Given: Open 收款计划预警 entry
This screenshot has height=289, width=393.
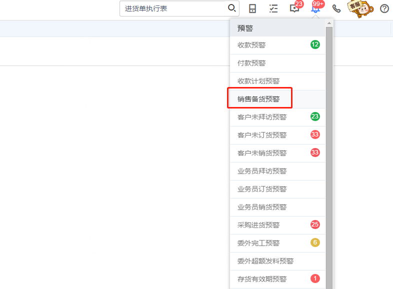Looking at the screenshot, I should click(277, 81).
